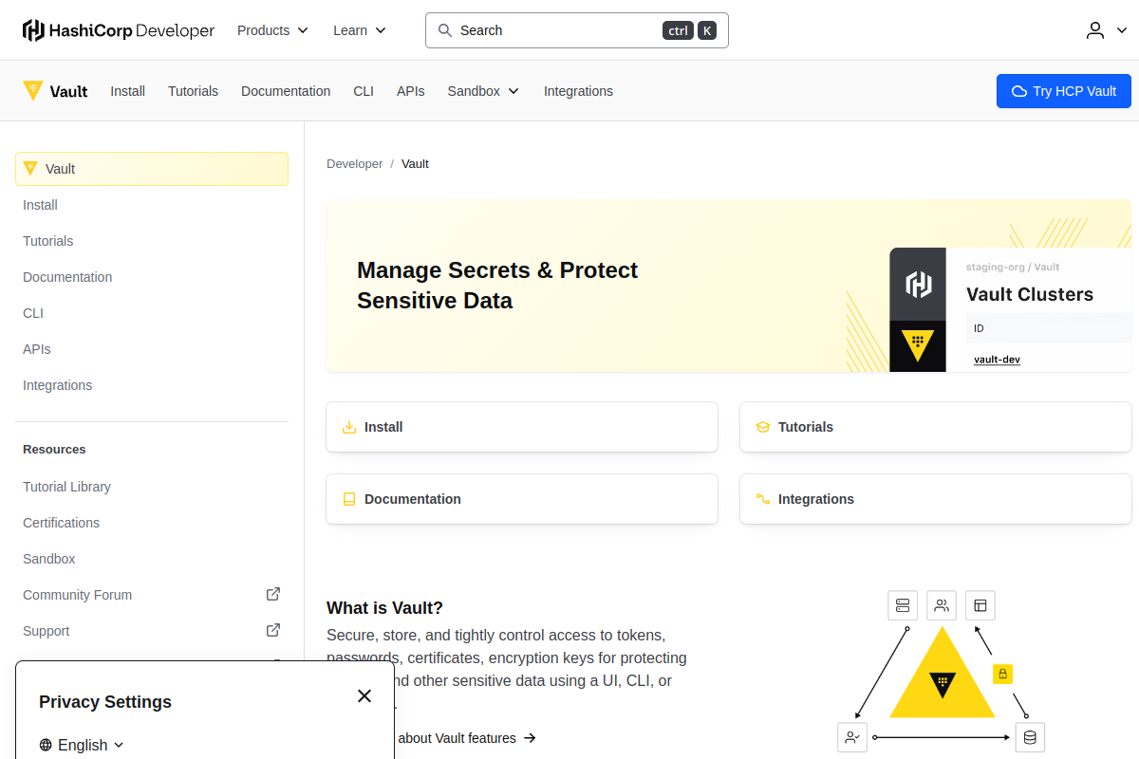Click the vault-dev cluster link in hero
1139x759 pixels.
point(997,360)
